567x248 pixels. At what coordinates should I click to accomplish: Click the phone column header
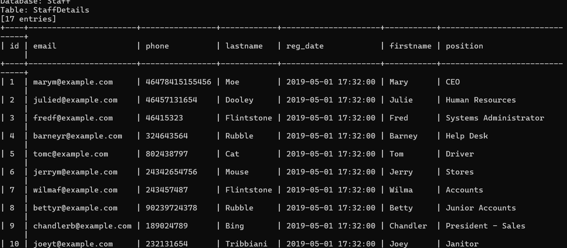(x=157, y=46)
